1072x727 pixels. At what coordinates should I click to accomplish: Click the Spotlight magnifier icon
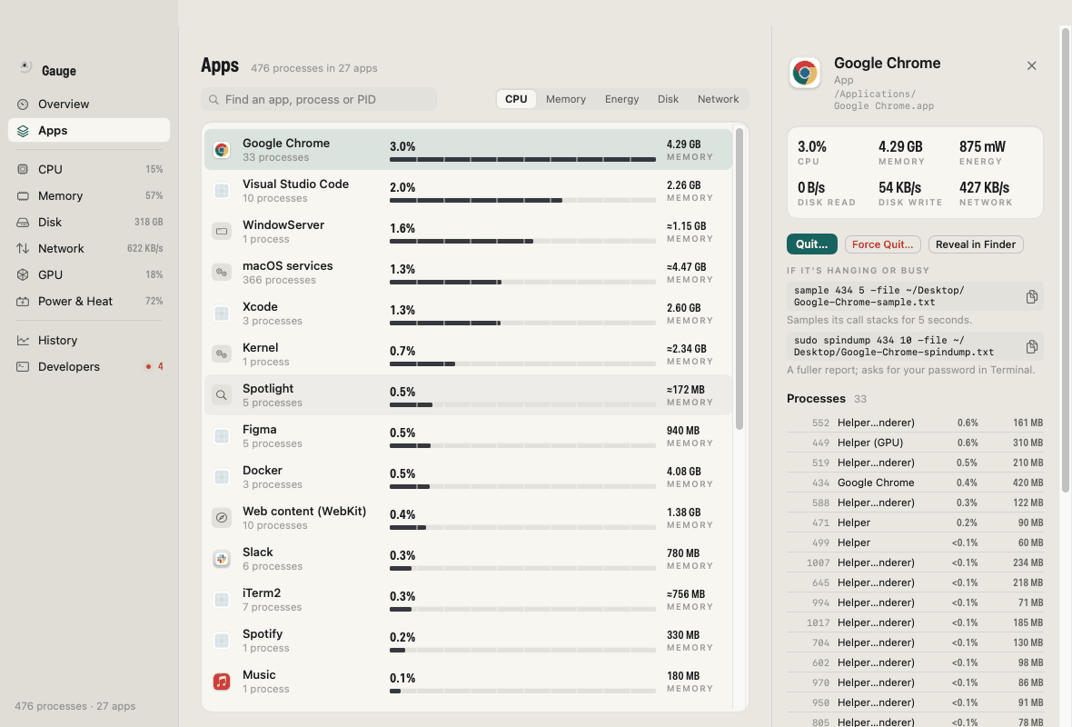pyautogui.click(x=222, y=394)
